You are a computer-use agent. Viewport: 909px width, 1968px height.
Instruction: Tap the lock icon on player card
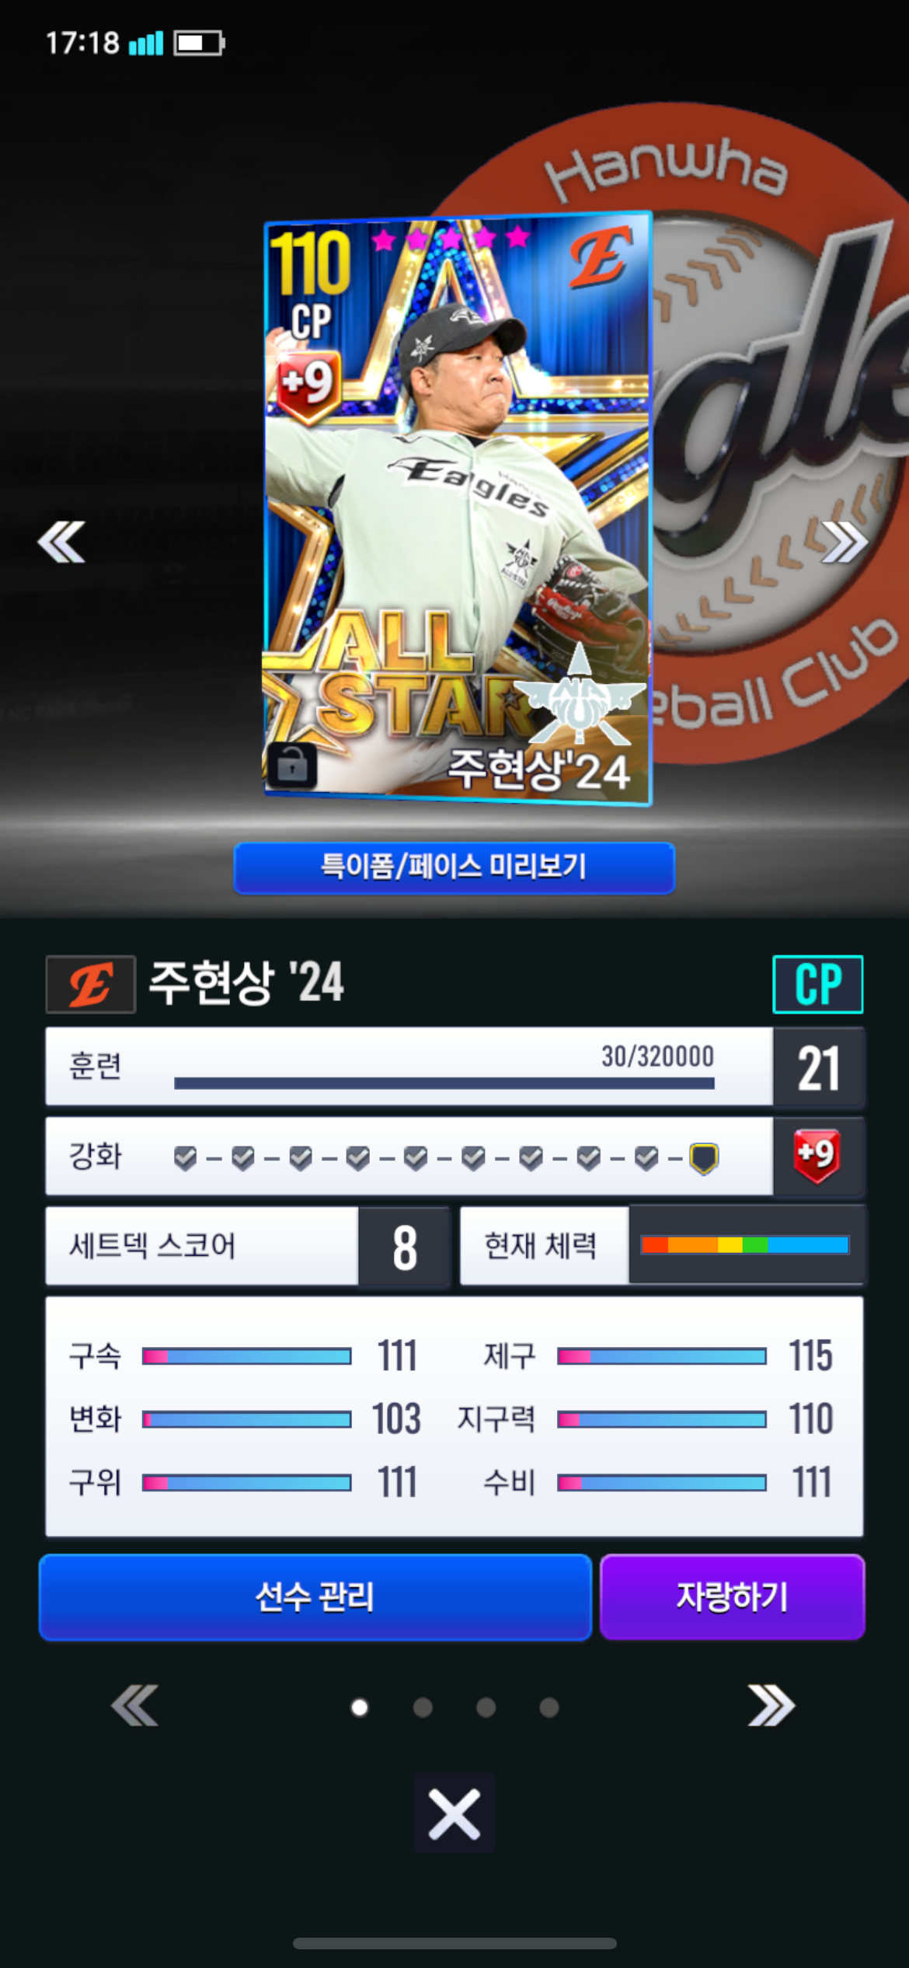click(x=292, y=766)
